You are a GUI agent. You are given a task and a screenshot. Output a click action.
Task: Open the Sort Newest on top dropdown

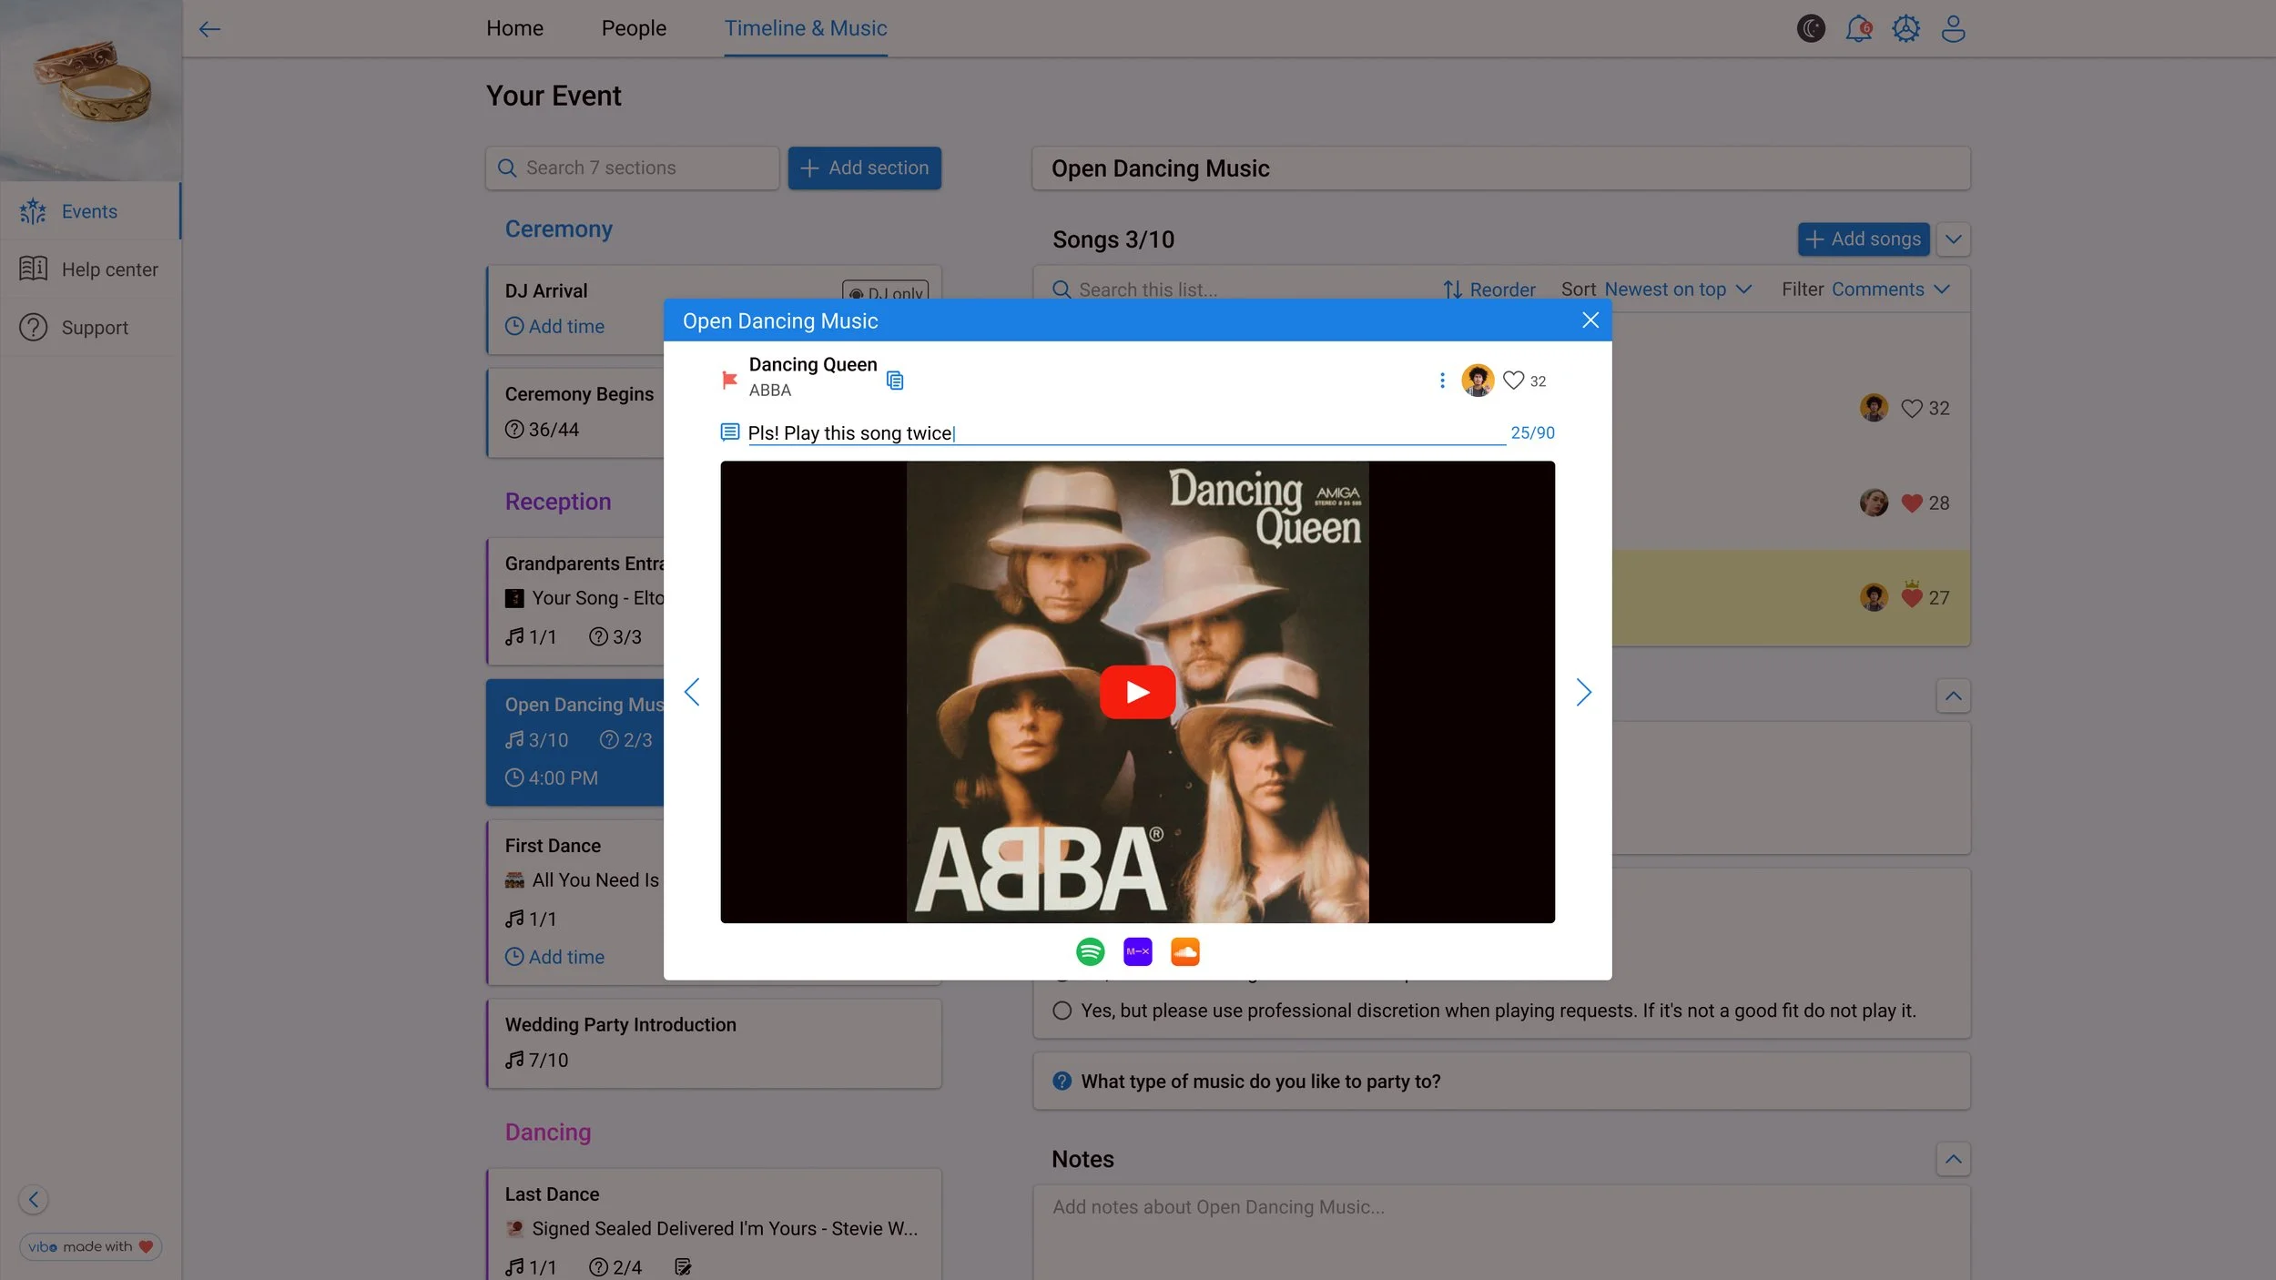1677,290
